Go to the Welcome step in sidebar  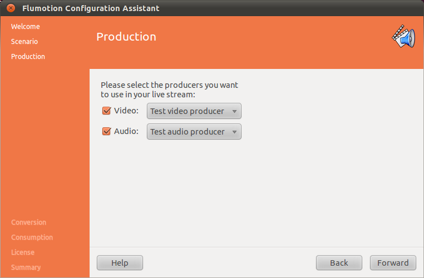pyautogui.click(x=26, y=27)
